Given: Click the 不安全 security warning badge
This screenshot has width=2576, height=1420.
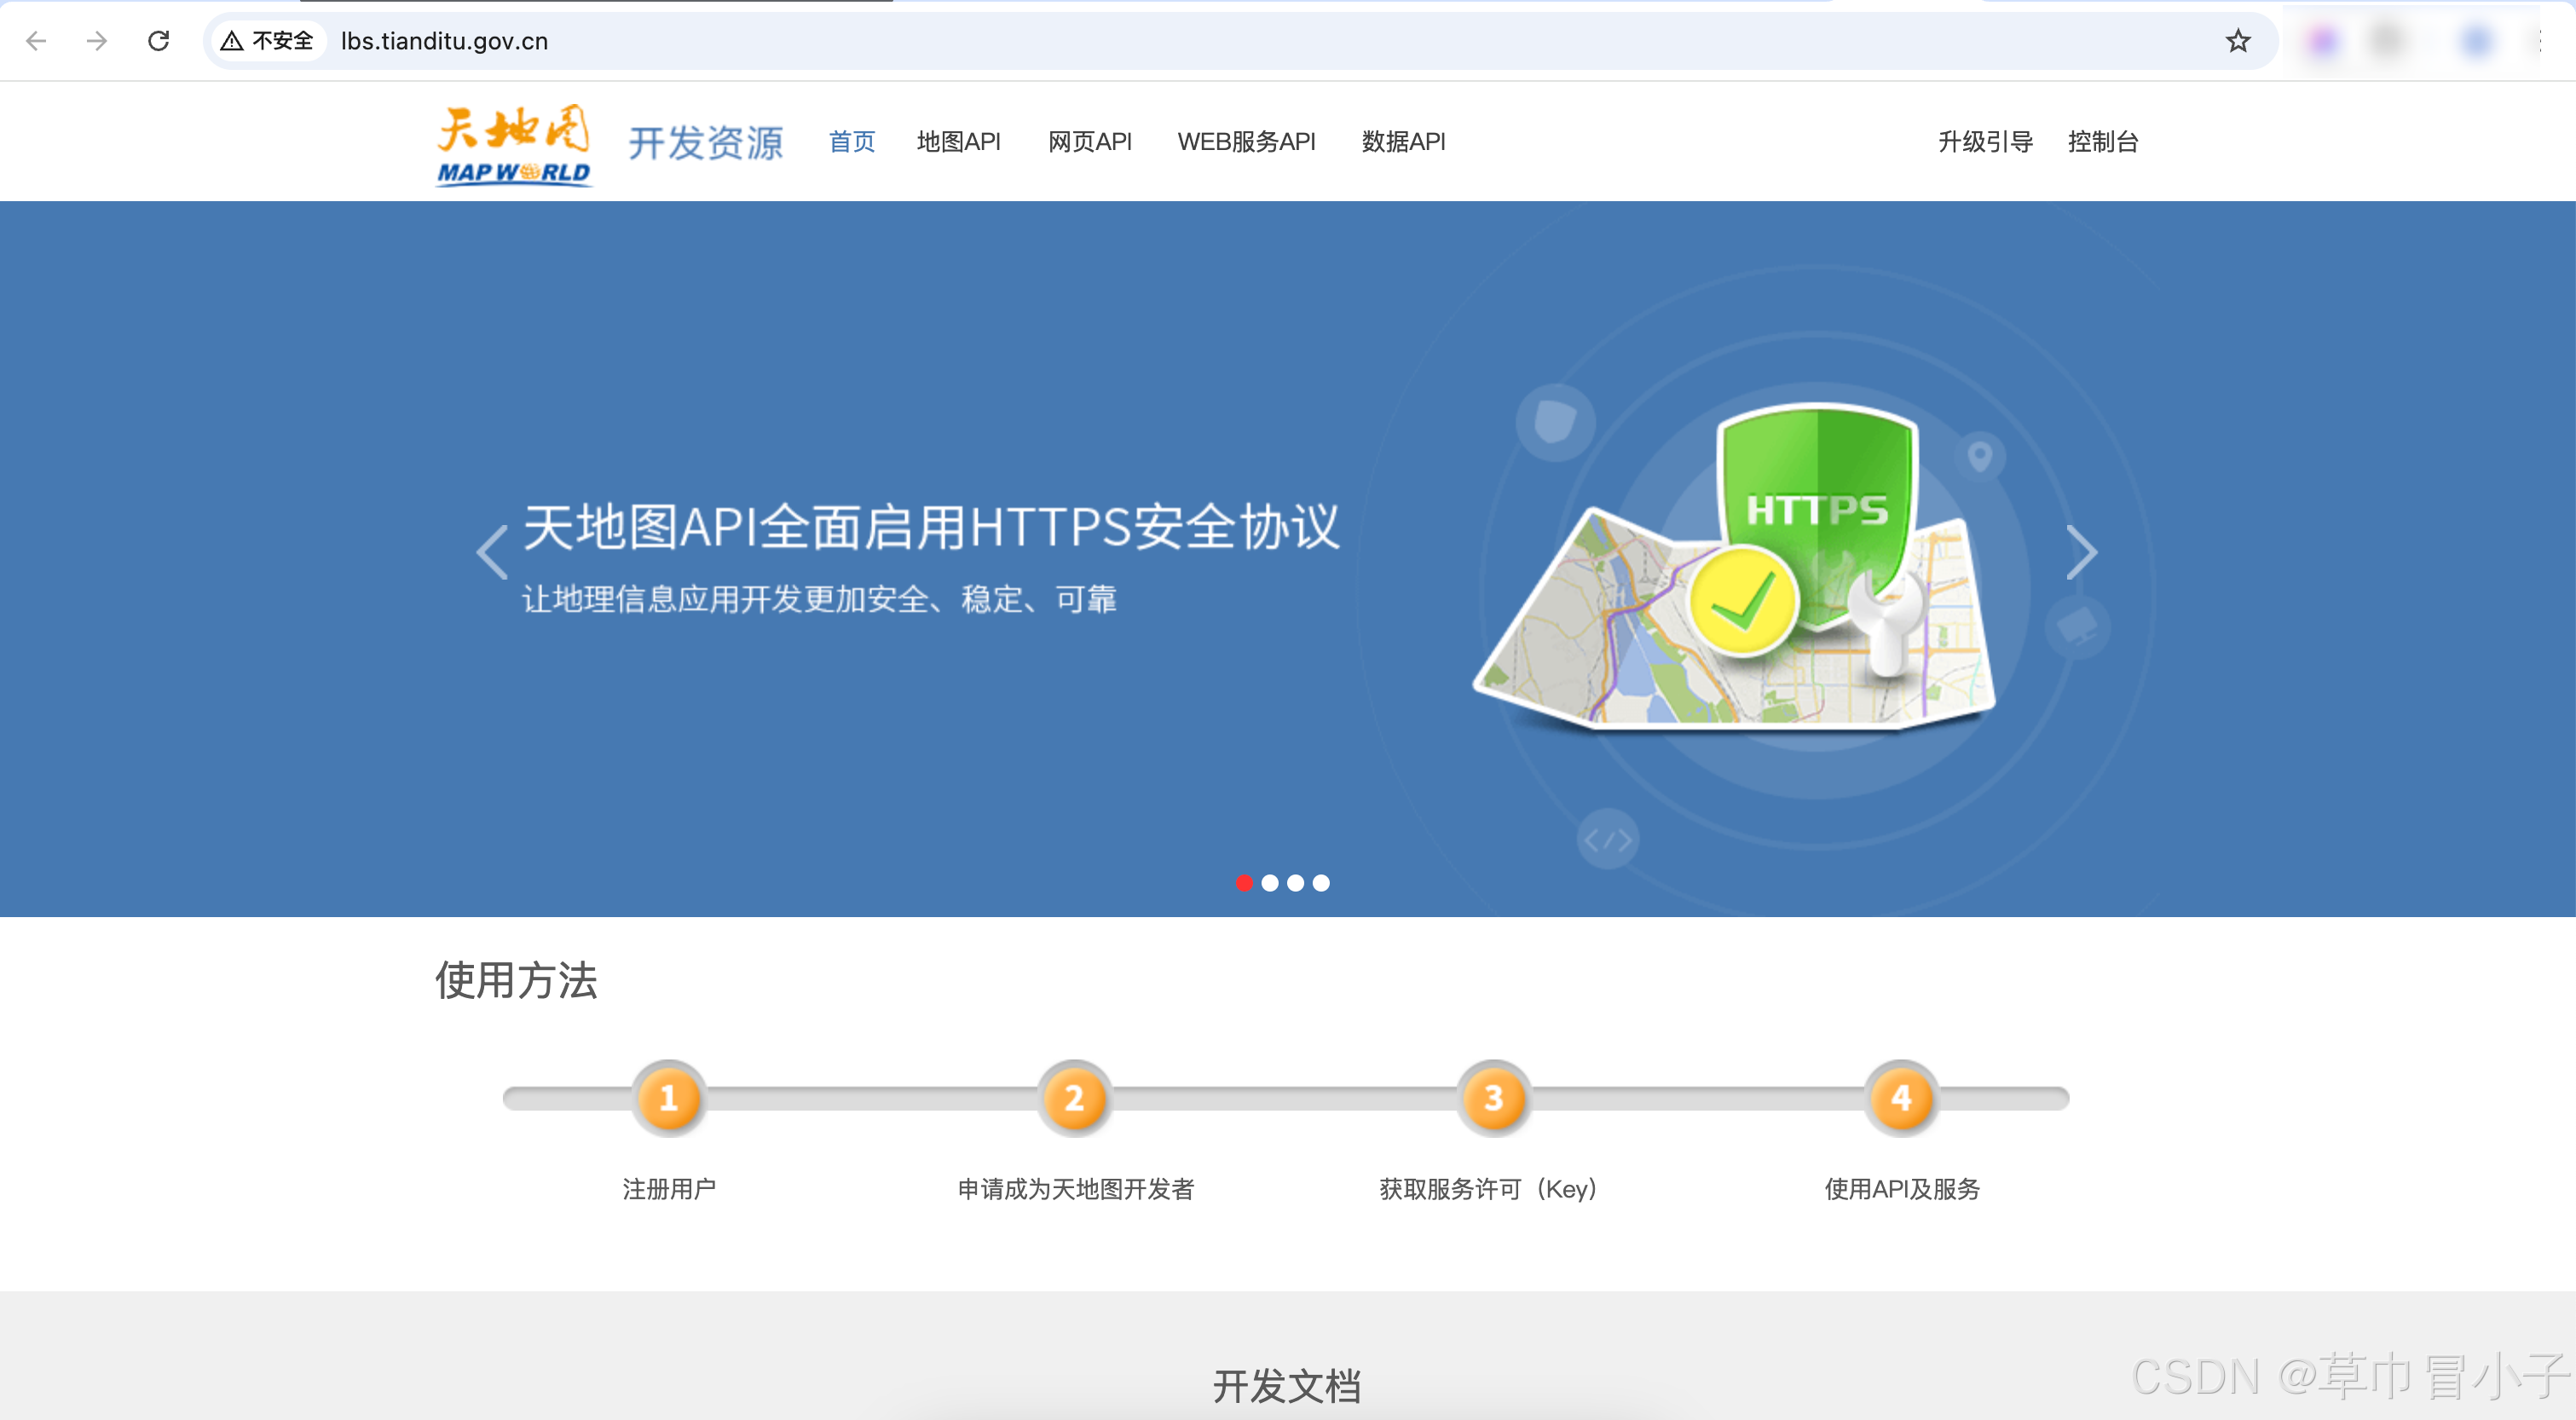Looking at the screenshot, I should tap(268, 41).
